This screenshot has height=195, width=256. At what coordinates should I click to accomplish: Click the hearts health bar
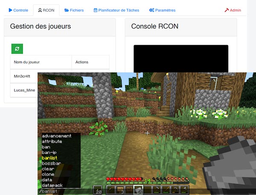point(125,179)
